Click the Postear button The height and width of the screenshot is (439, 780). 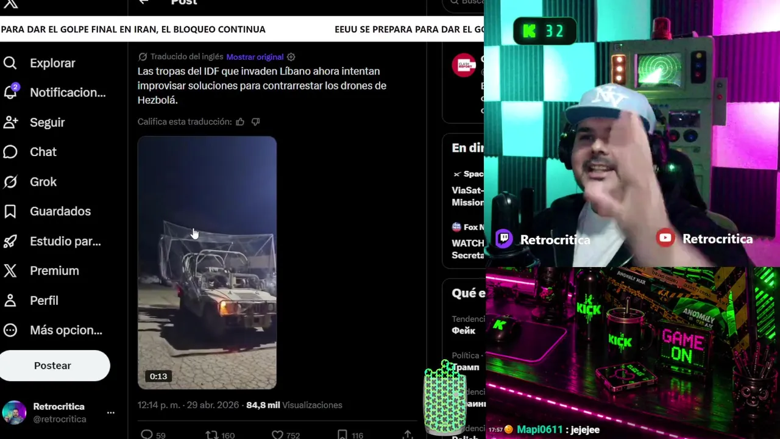coord(54,365)
